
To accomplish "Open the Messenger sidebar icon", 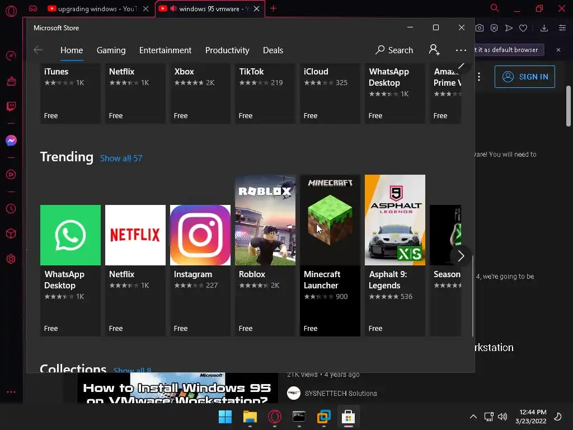I will 11,141.
